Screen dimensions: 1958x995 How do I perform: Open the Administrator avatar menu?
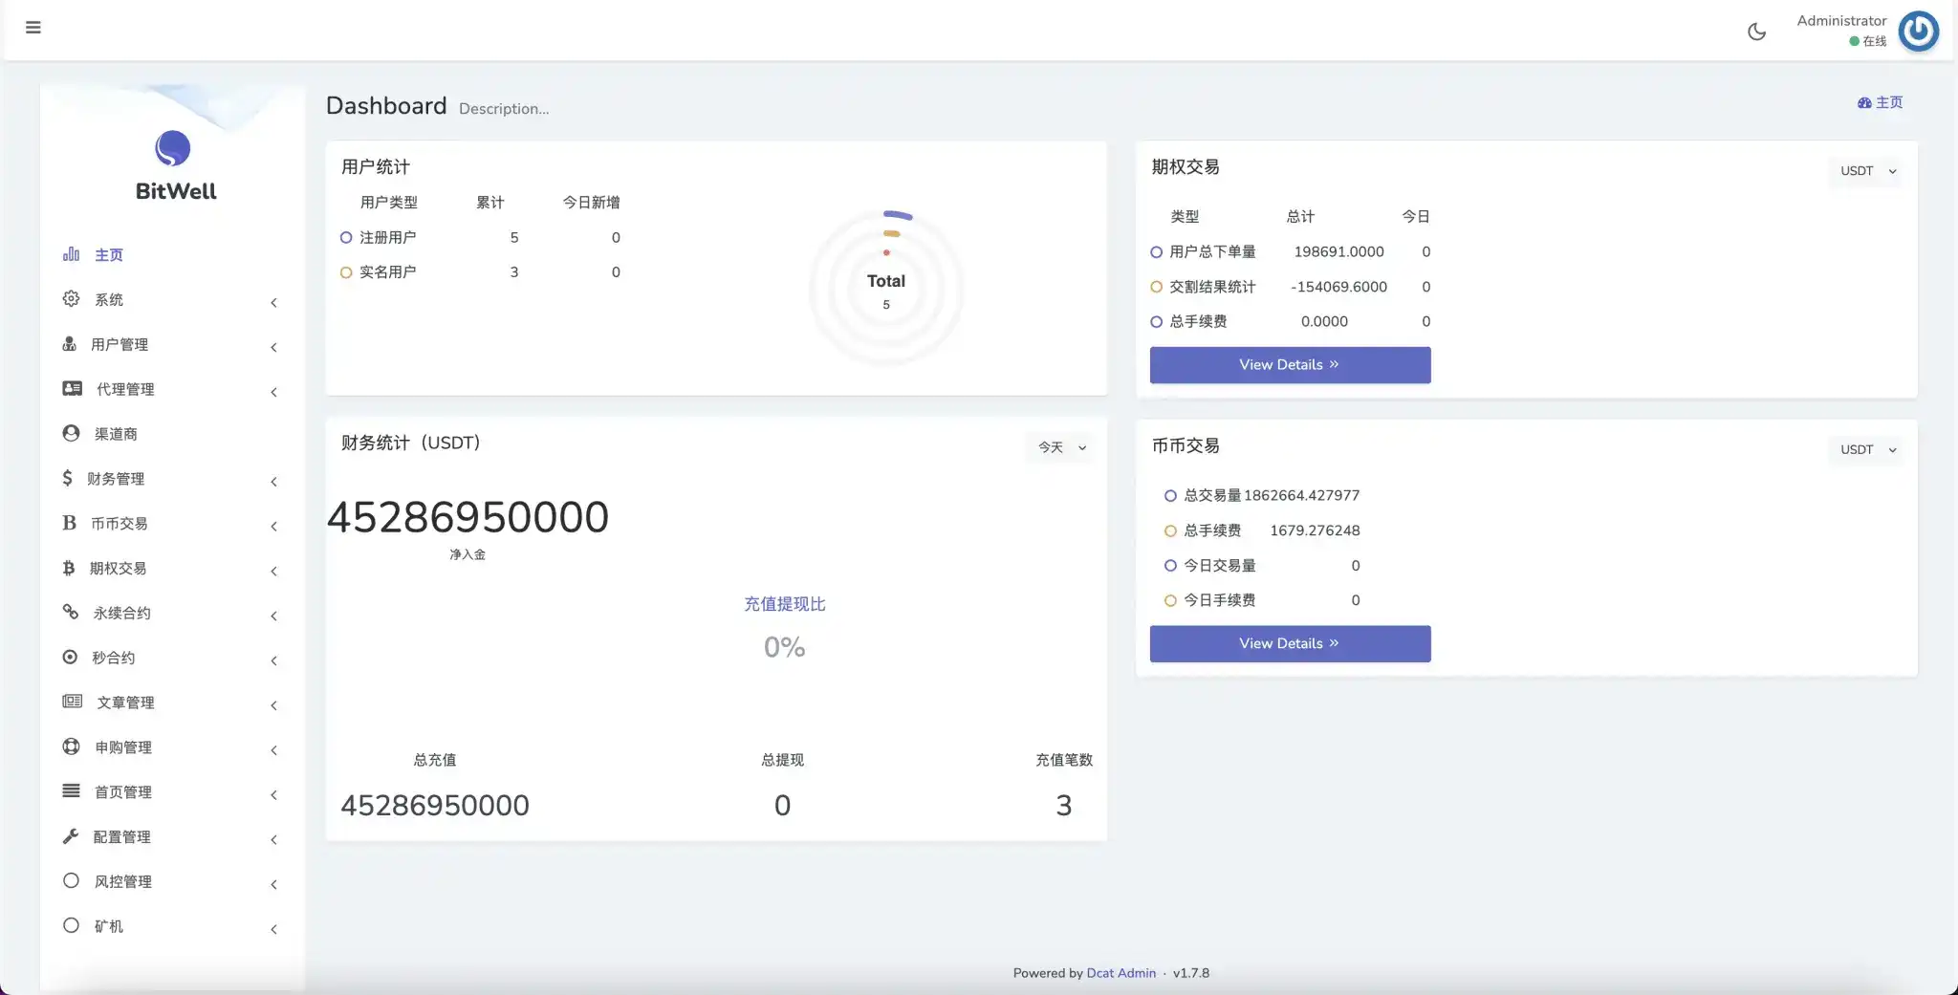1918,32
